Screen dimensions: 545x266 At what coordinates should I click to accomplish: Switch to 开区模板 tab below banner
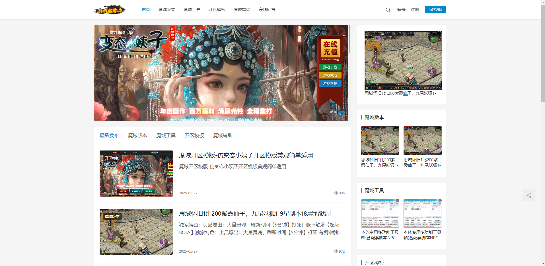(194, 135)
